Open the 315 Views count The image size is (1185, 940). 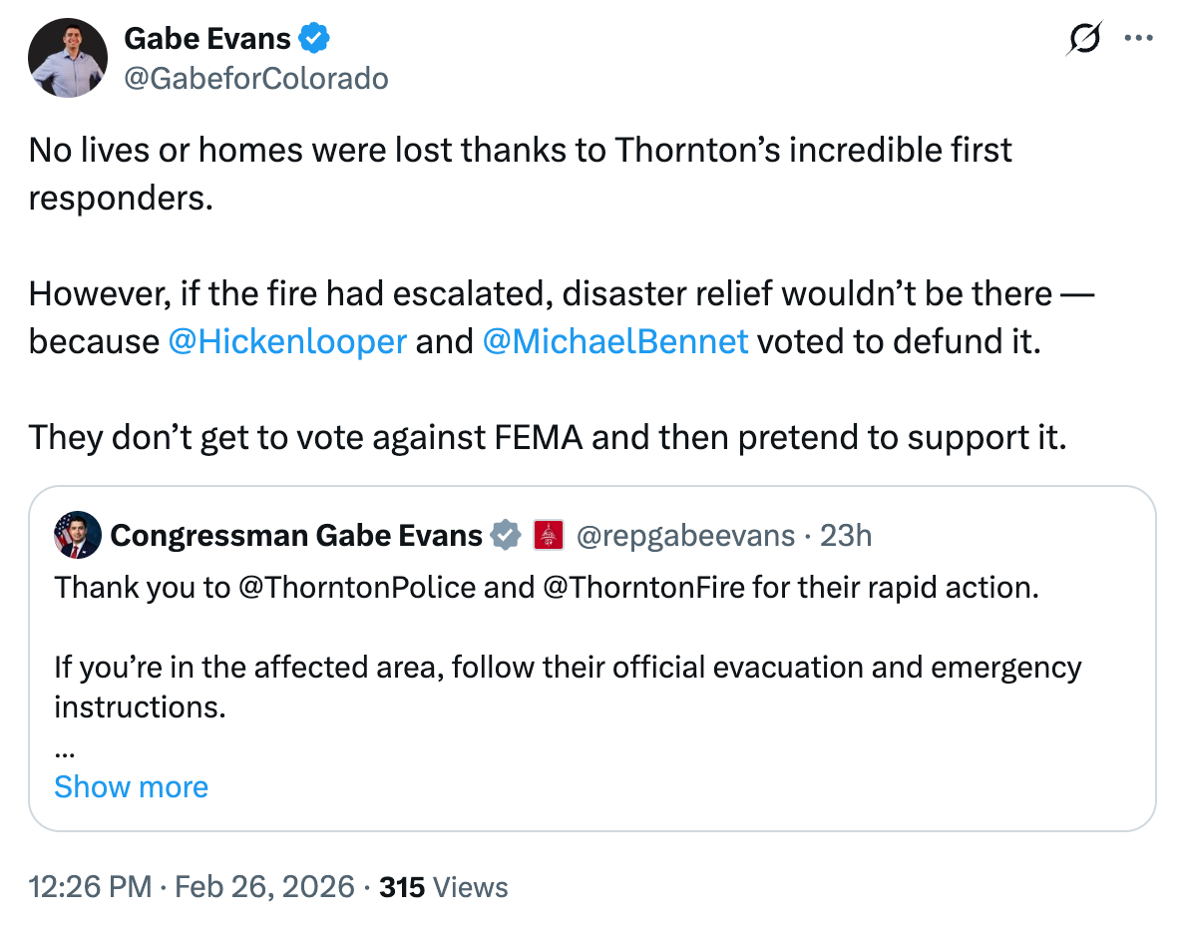[x=443, y=887]
